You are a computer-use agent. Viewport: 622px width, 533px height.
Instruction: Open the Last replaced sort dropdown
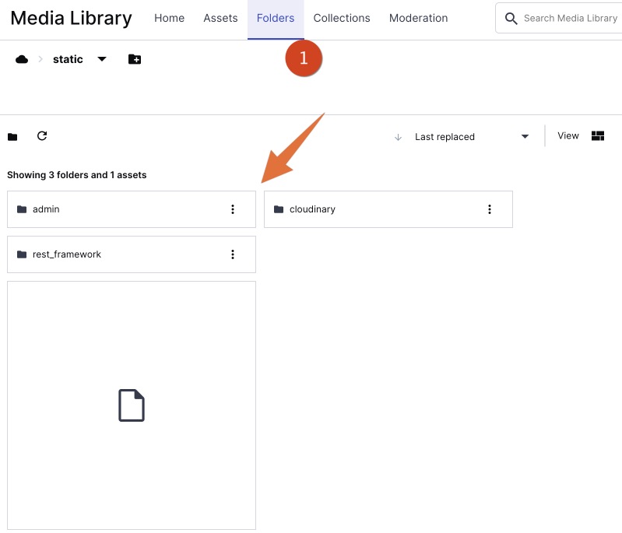coord(472,137)
